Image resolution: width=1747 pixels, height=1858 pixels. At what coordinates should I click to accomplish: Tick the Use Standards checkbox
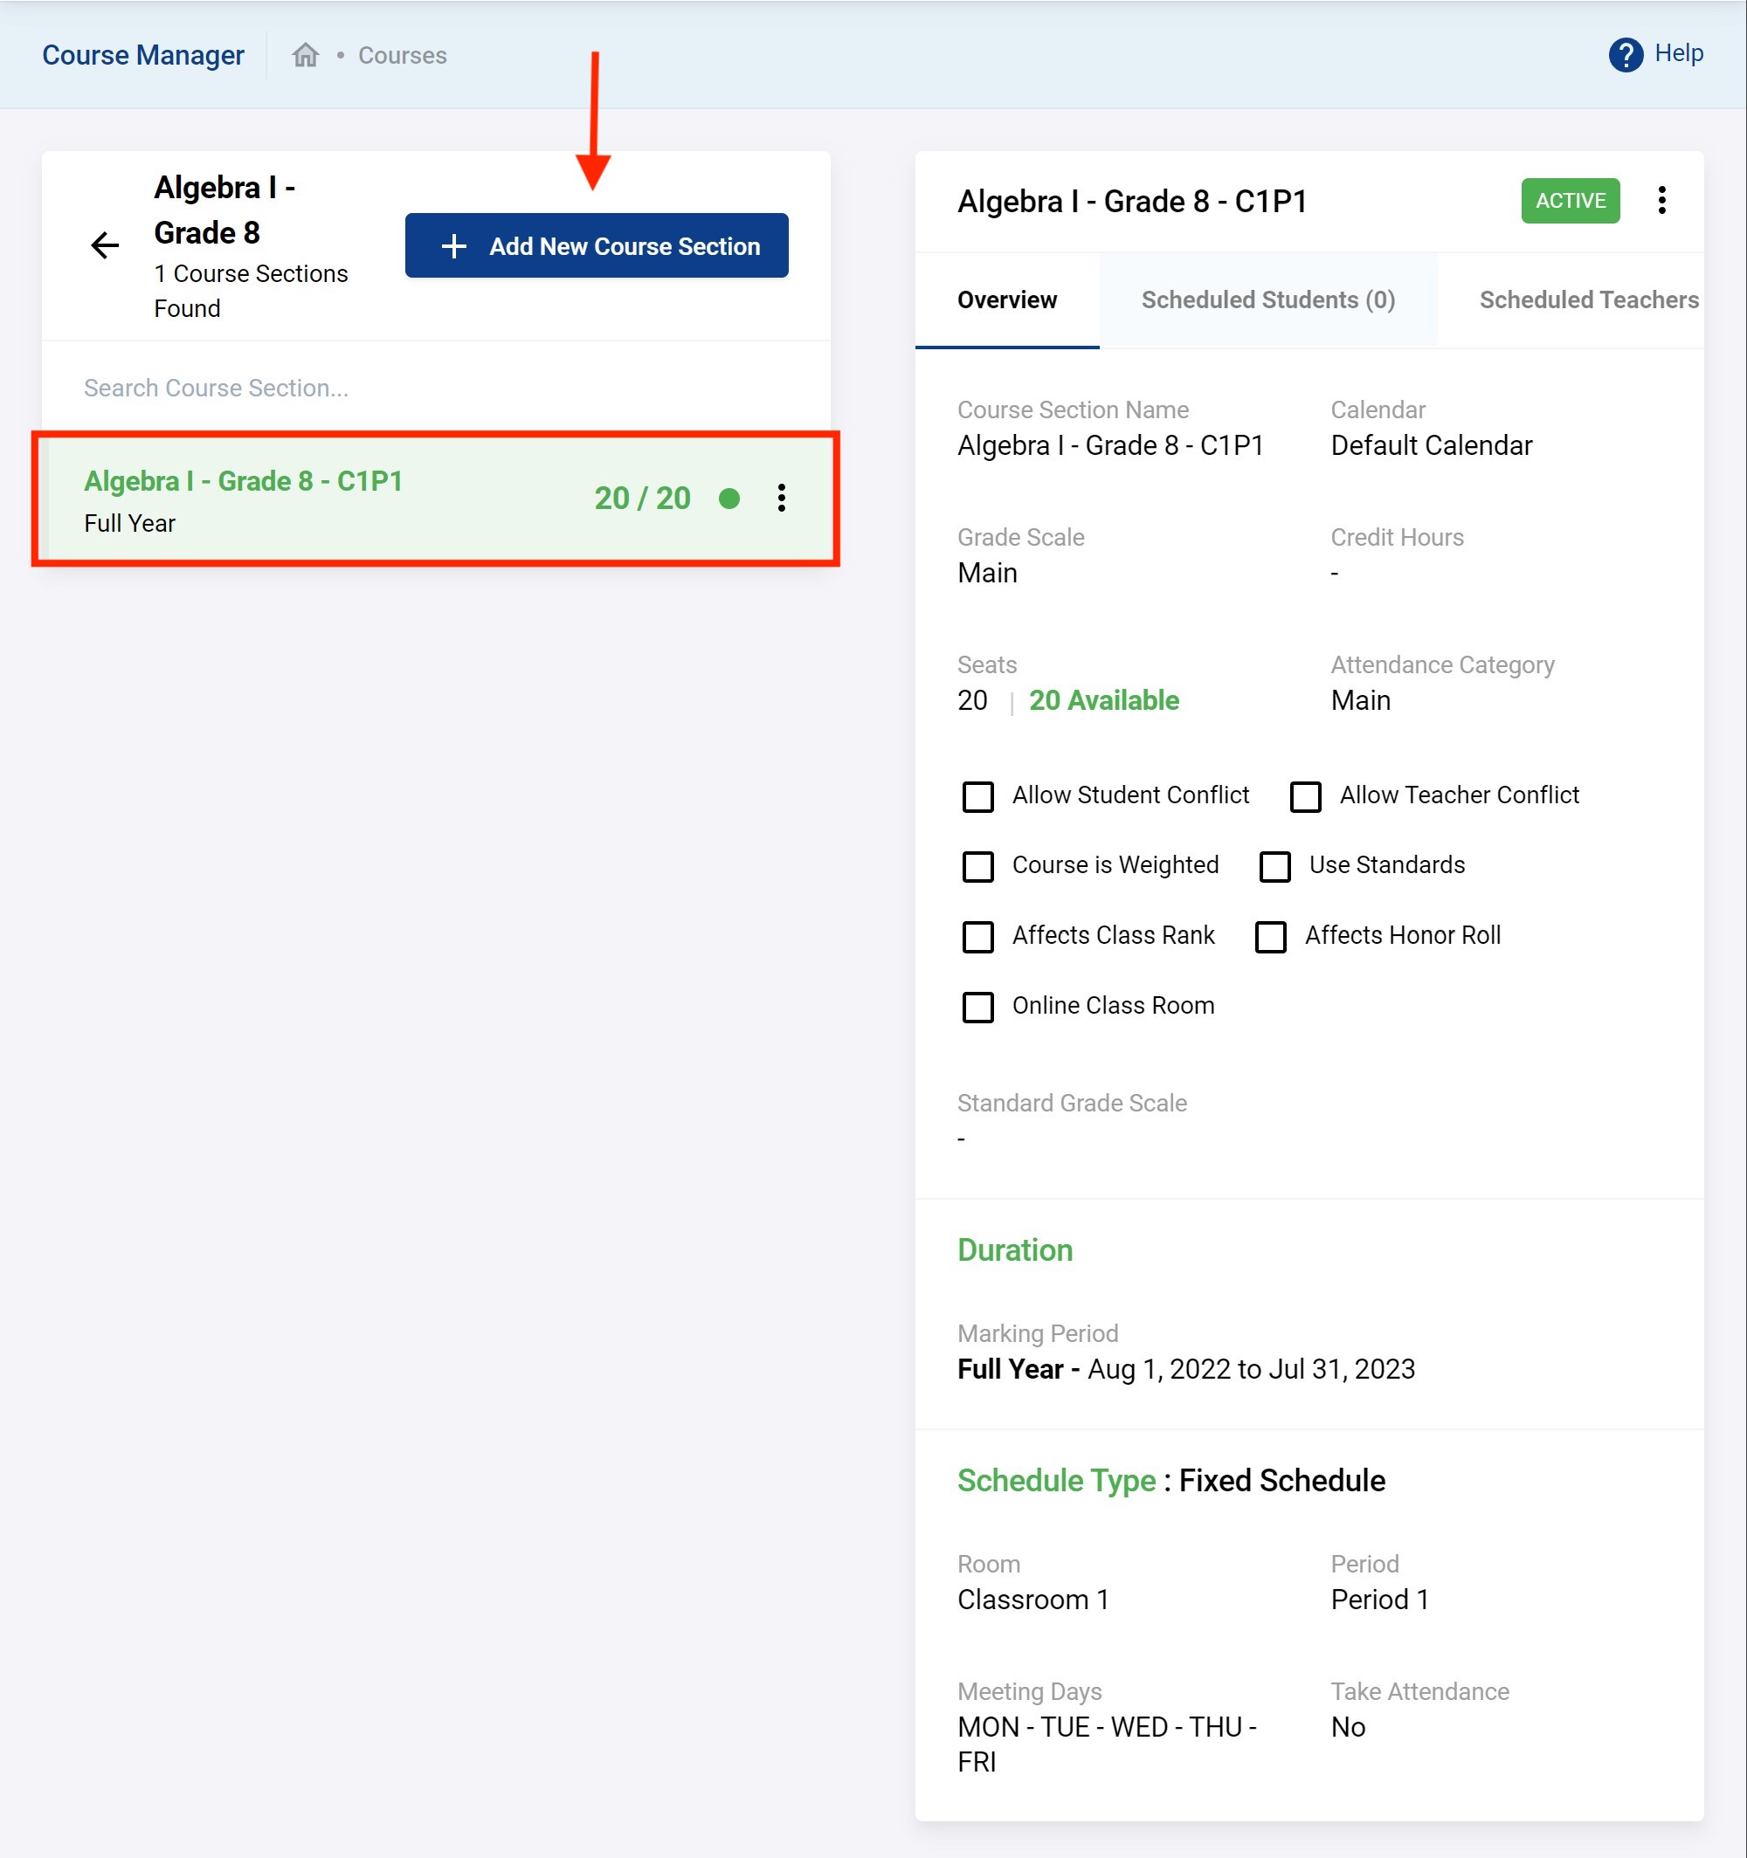coord(1274,866)
